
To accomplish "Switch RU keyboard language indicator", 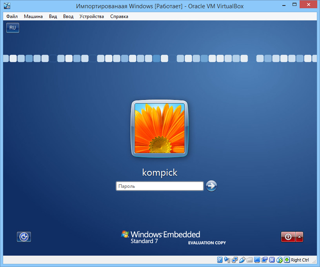I will coord(13,28).
